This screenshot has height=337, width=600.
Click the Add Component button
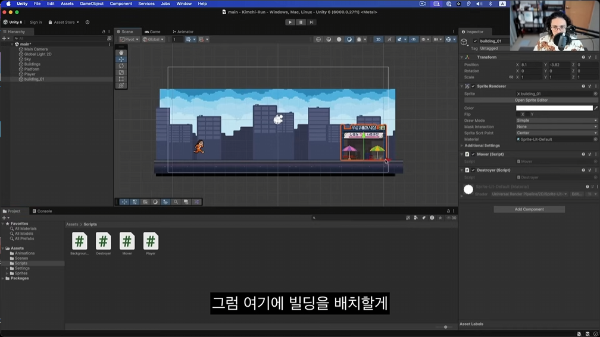529,209
